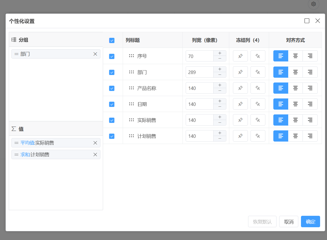Right-align the 日期 column
This screenshot has width=327, height=240.
point(310,104)
